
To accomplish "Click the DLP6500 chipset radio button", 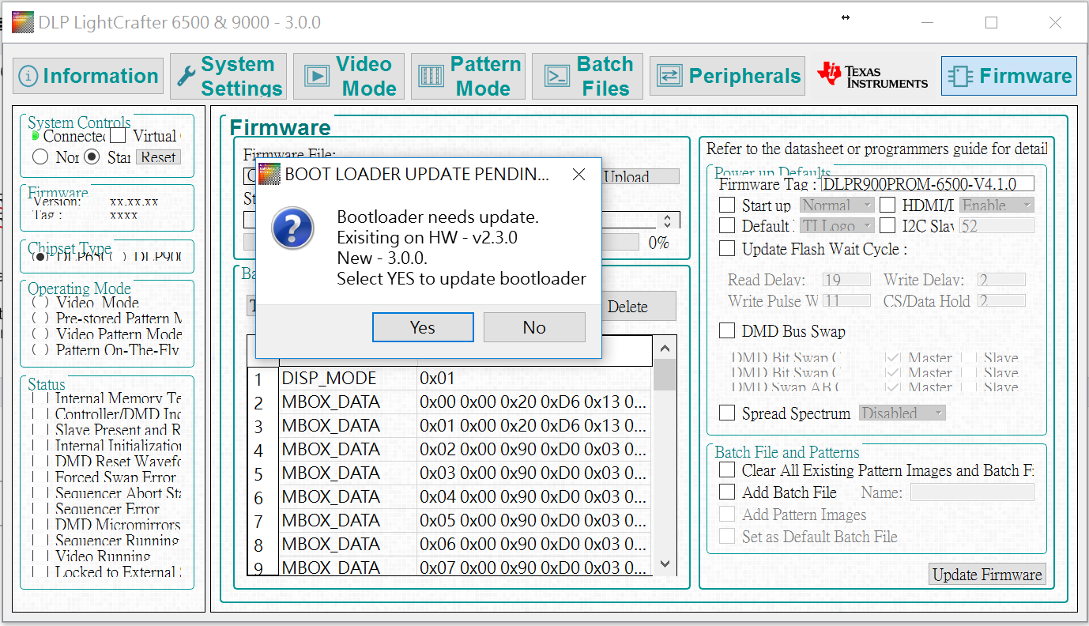I will (40, 257).
